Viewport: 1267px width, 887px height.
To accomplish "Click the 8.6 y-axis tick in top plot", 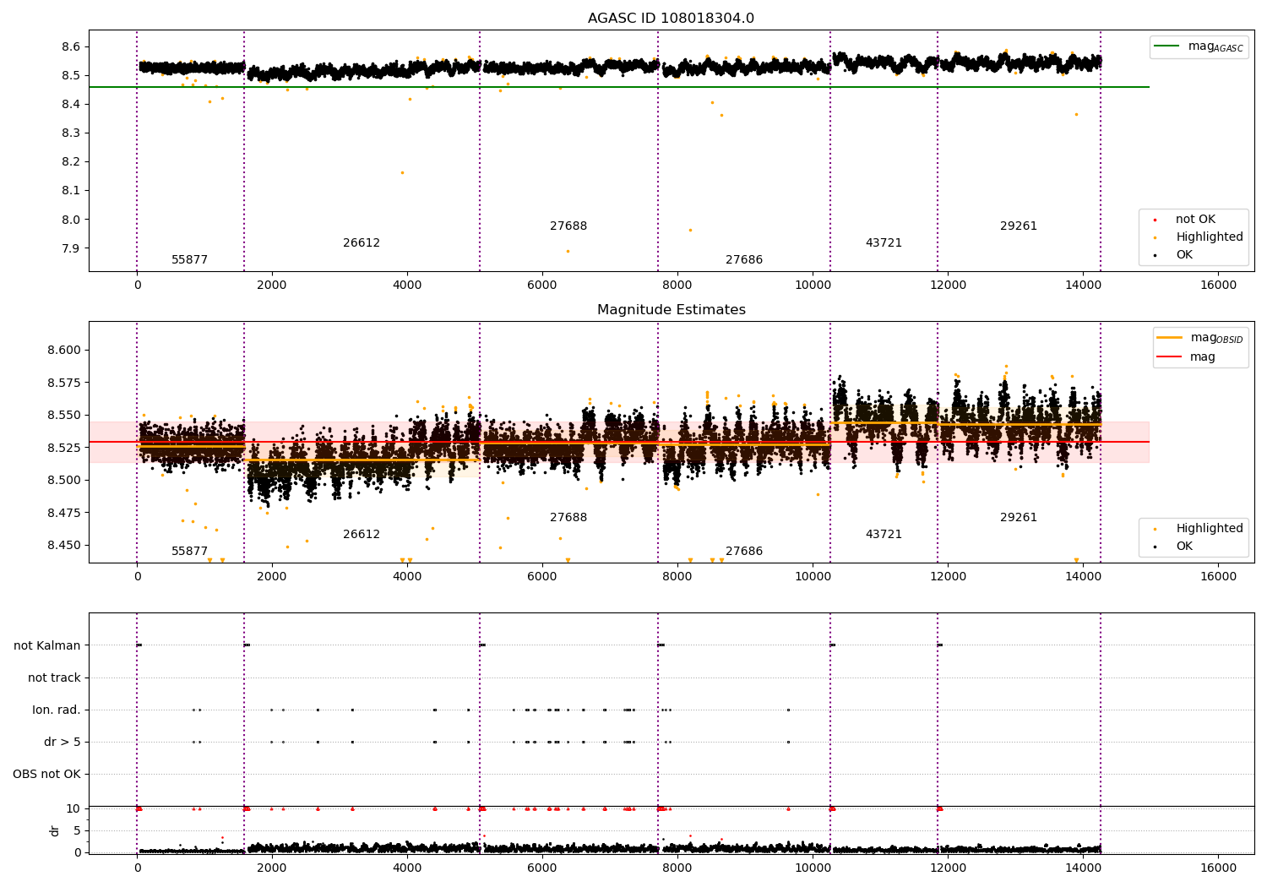I will [x=71, y=46].
